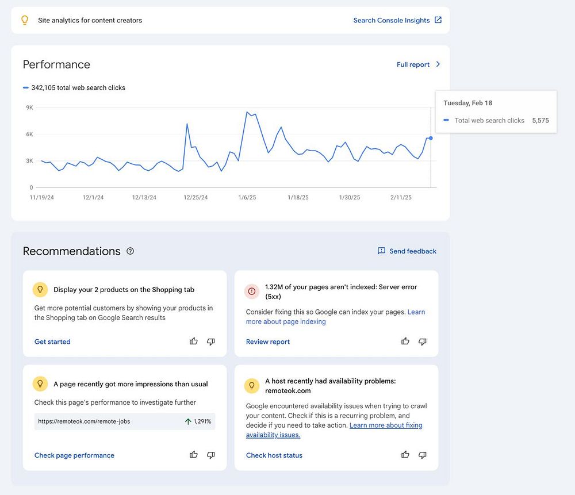This screenshot has height=495, width=575.
Task: Click Check page performance link
Action: pos(74,455)
